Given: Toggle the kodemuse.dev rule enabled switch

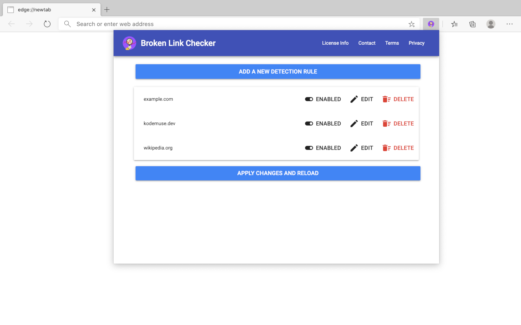Looking at the screenshot, I should (x=309, y=123).
